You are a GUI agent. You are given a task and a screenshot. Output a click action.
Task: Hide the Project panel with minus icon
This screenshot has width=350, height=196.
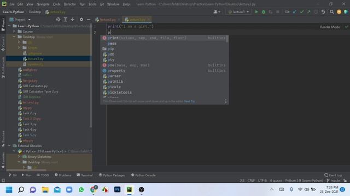point(89,20)
